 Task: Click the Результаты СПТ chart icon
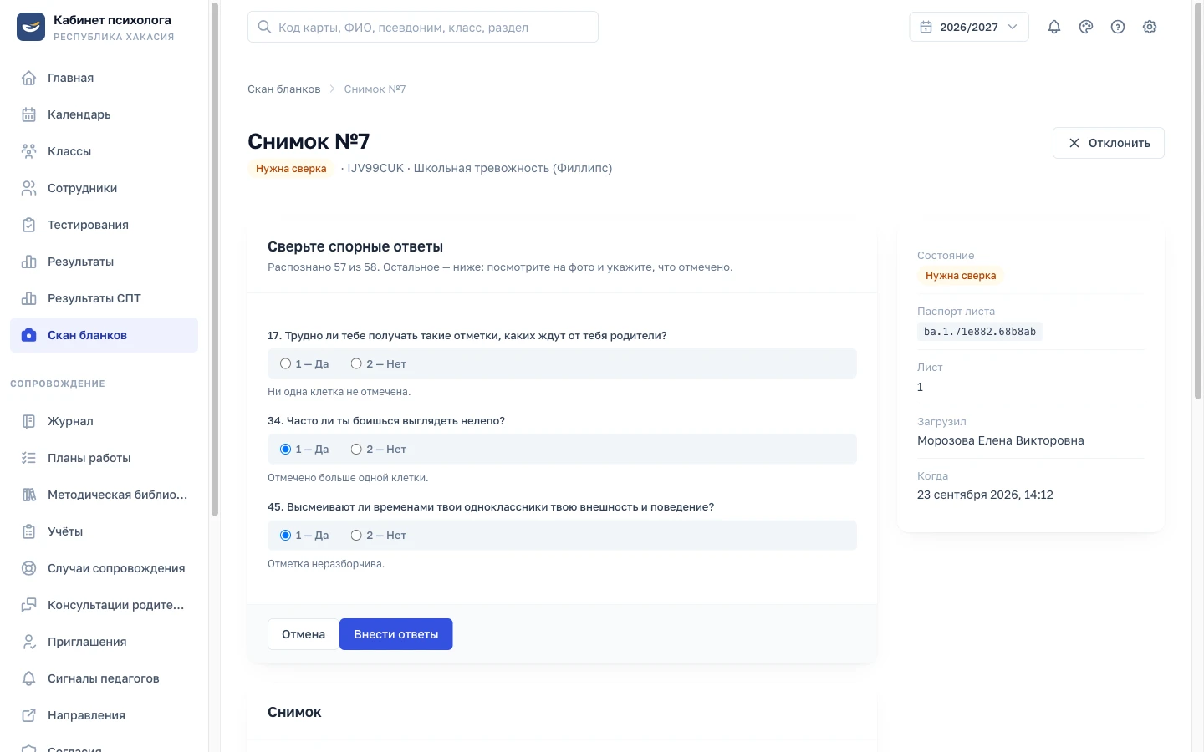click(28, 298)
